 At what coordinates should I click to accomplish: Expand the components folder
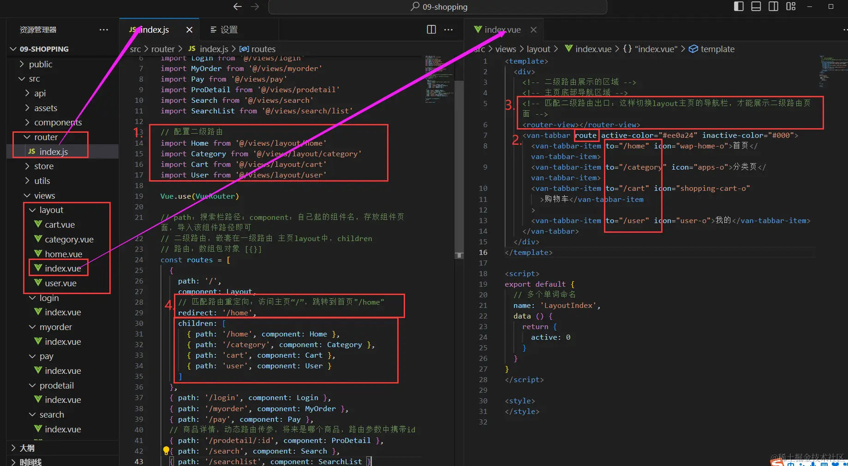58,122
